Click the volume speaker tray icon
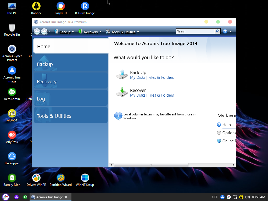 coord(247,197)
